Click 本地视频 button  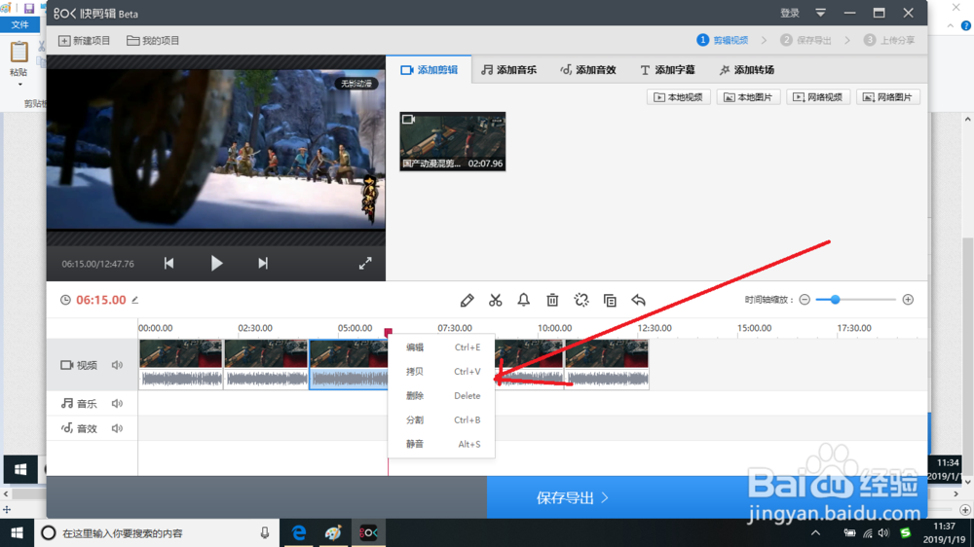678,97
